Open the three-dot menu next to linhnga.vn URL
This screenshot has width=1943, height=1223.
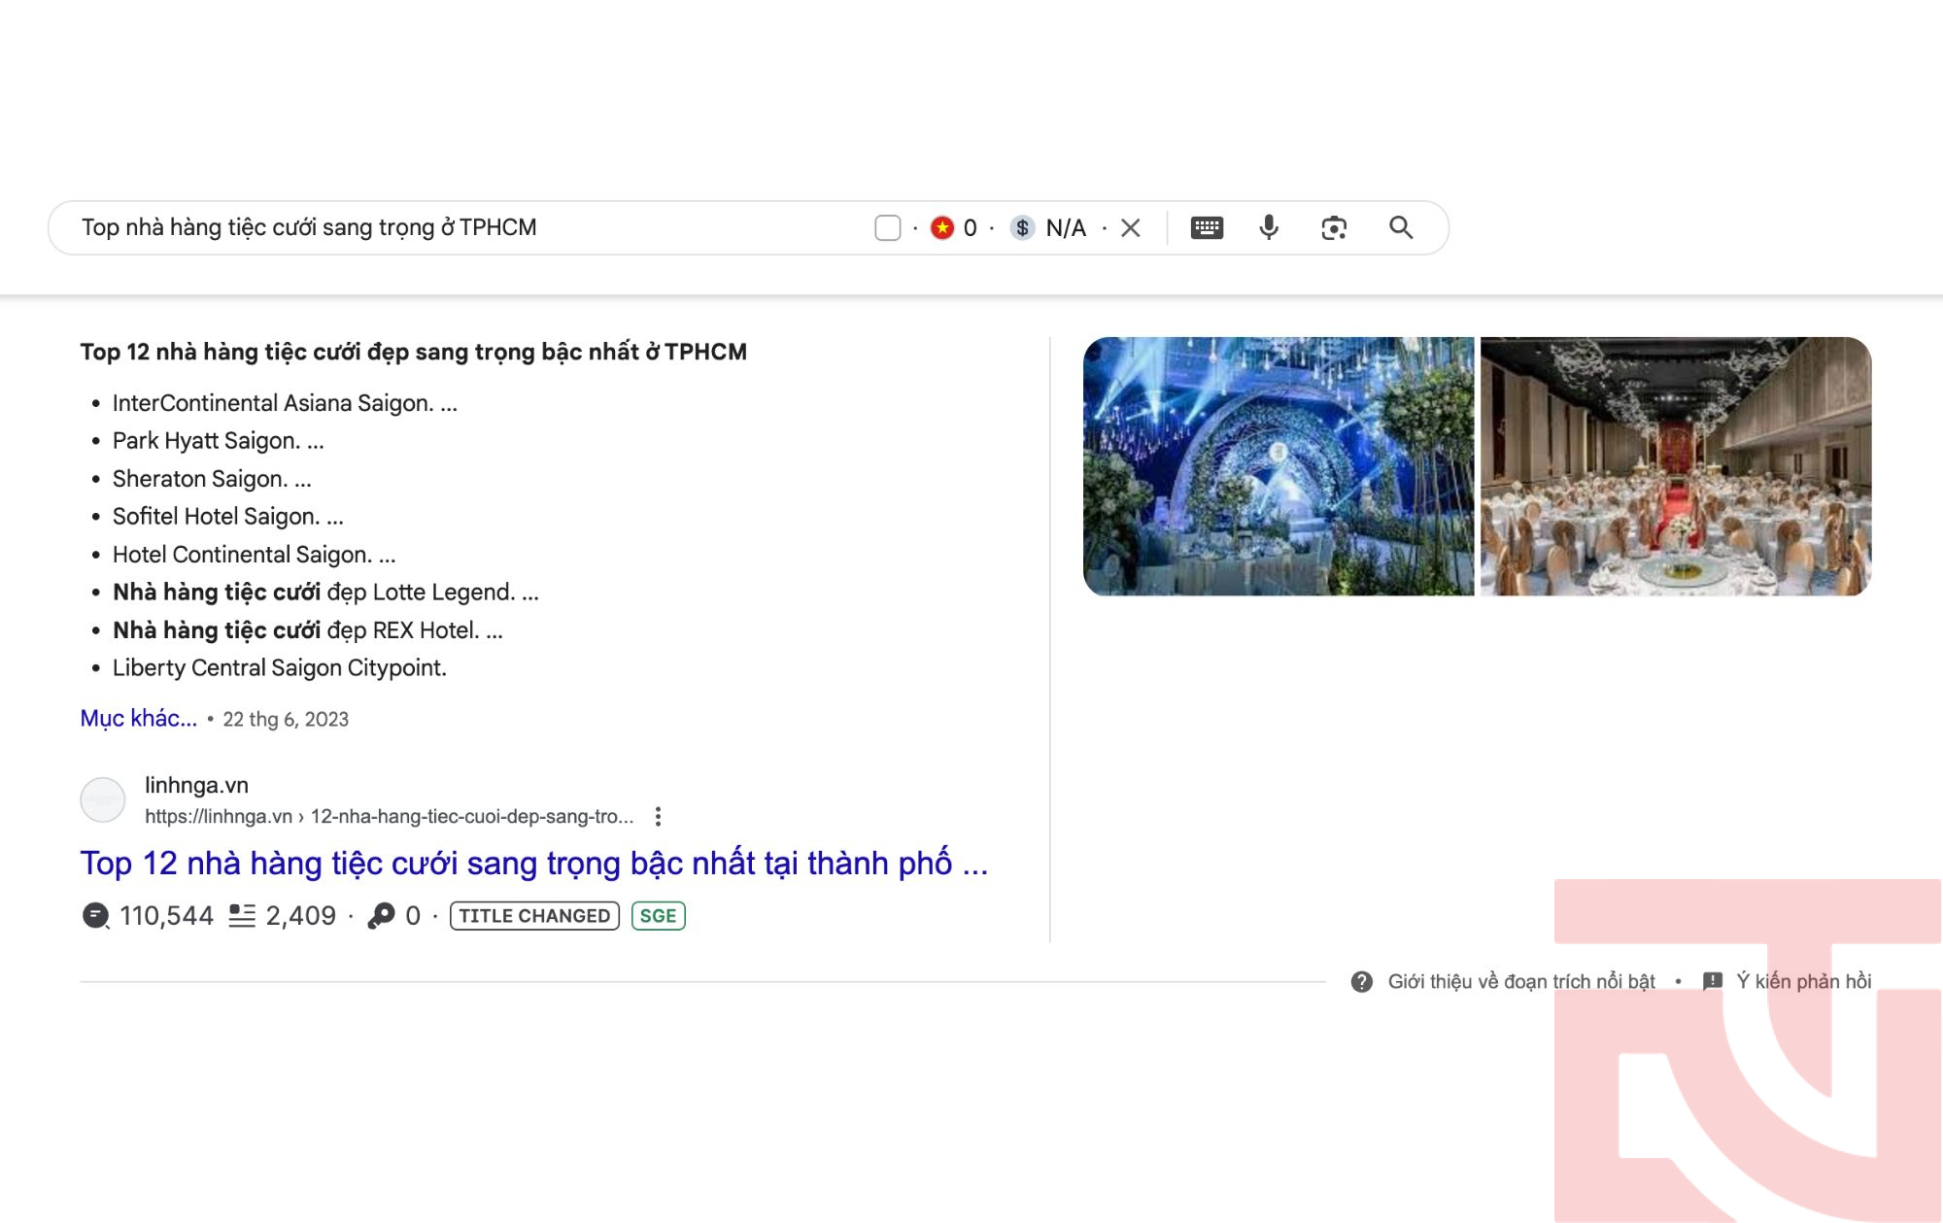pyautogui.click(x=658, y=817)
